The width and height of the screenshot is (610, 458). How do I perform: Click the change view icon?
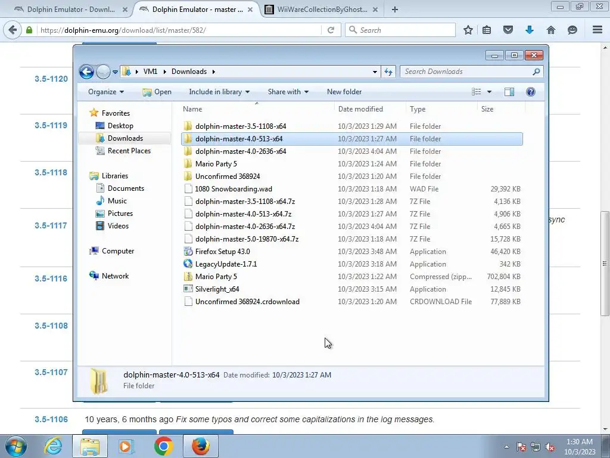tap(476, 92)
